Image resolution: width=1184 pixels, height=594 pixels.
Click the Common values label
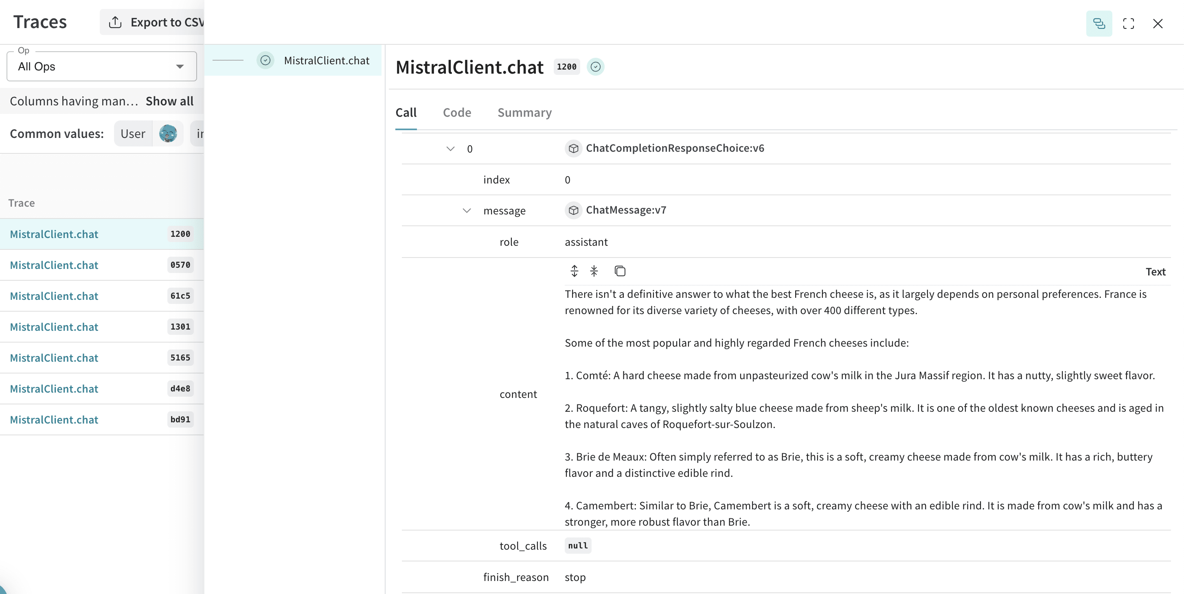57,134
